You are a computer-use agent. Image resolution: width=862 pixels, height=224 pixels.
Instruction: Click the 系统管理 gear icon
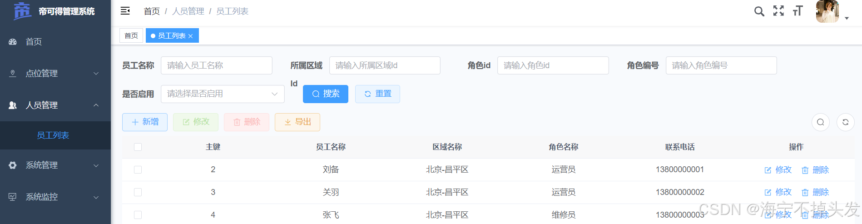coord(13,165)
